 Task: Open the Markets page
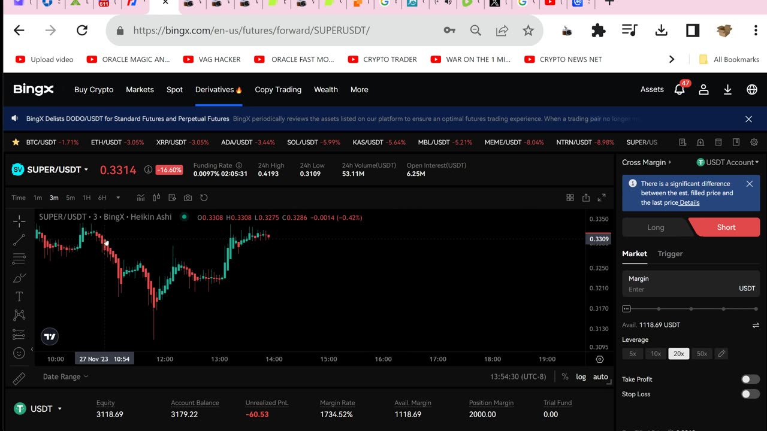pos(140,90)
